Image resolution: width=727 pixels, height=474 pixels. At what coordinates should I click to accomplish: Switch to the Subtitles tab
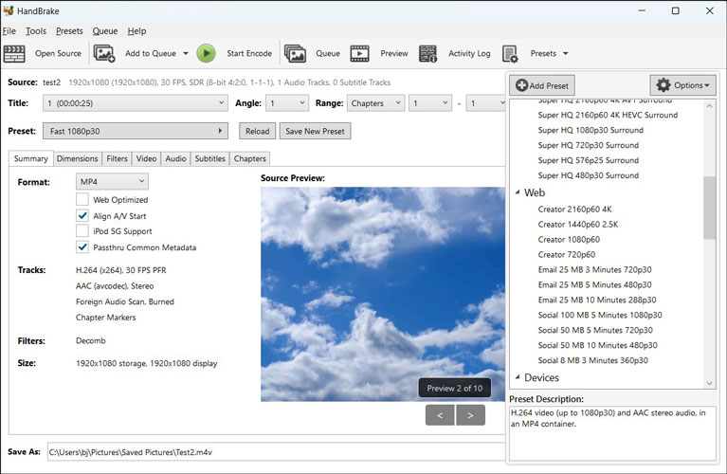(210, 158)
